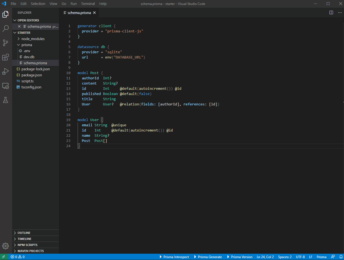The height and width of the screenshot is (260, 344).
Task: Select the schema.prisma editor tab
Action: [79, 13]
